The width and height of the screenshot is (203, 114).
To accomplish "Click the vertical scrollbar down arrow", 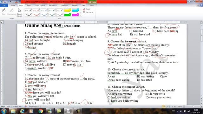I will point(202,96).
